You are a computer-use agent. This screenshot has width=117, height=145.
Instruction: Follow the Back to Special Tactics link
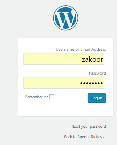(85, 137)
